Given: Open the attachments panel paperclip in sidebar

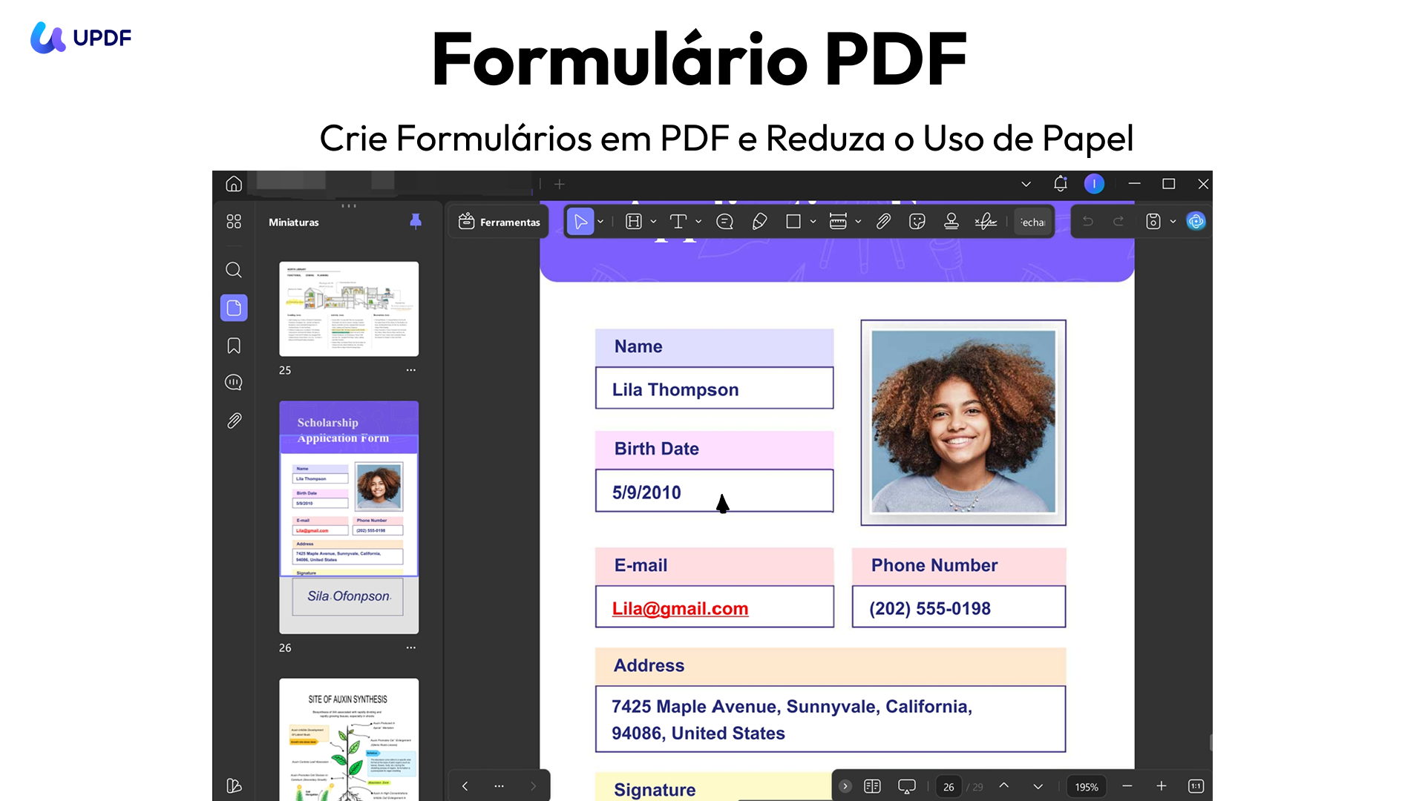Looking at the screenshot, I should (234, 421).
